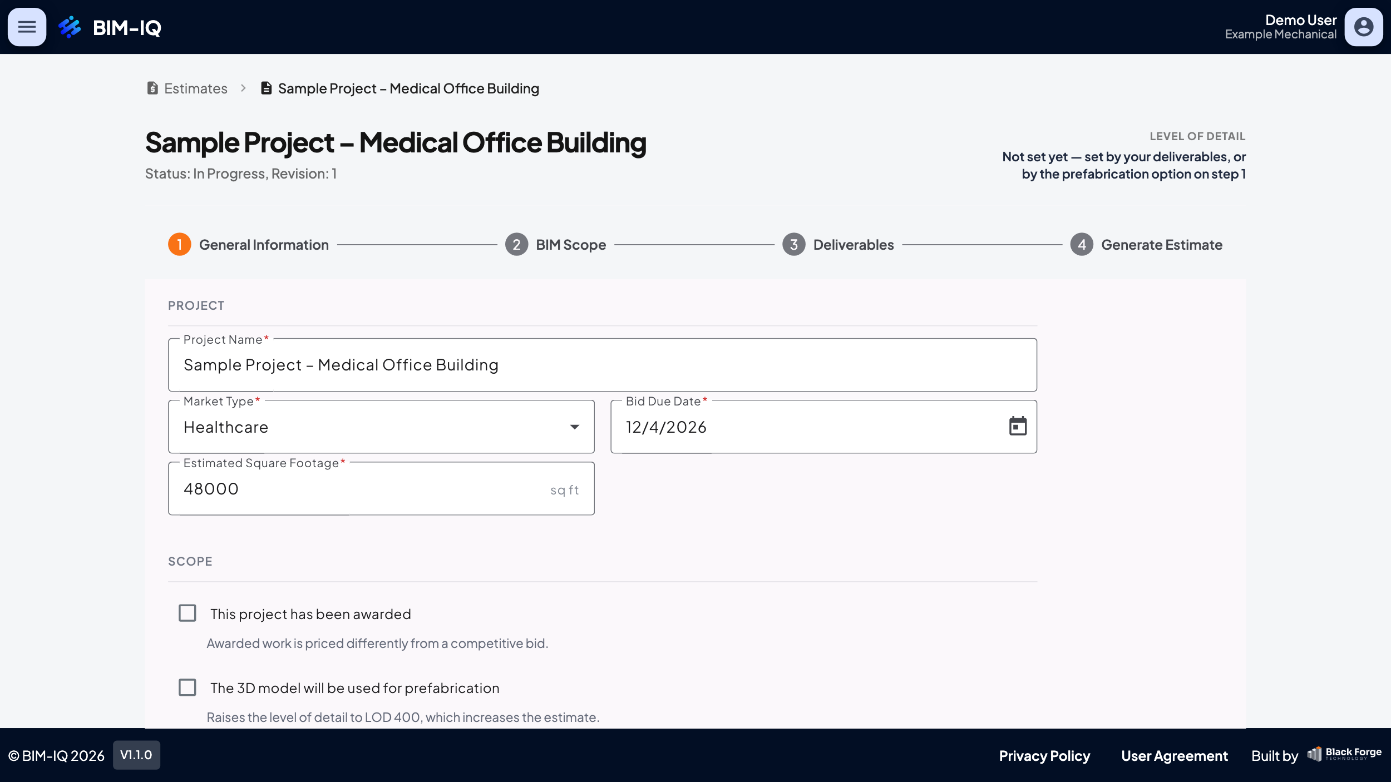Navigate to Estimates breadcrumb link
Image resolution: width=1391 pixels, height=782 pixels.
pyautogui.click(x=196, y=88)
